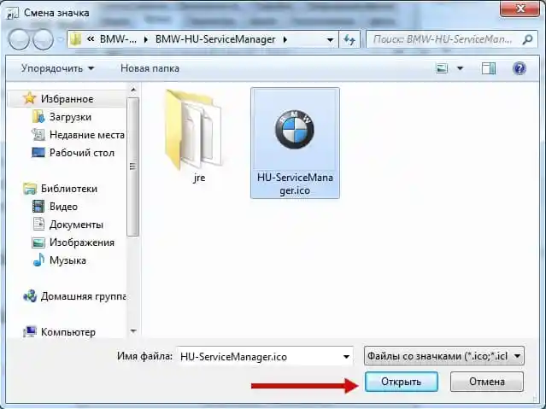
Task: Open the Видео library
Action: click(63, 207)
